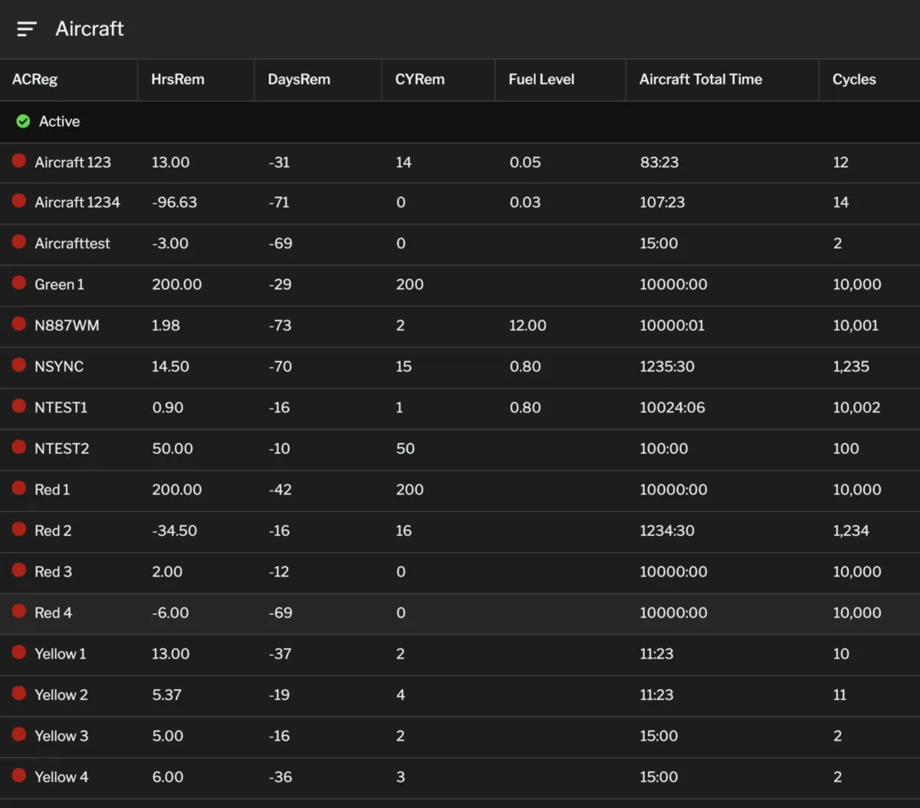The image size is (920, 808).
Task: Open the Aircraft 1234 record
Action: 77,202
